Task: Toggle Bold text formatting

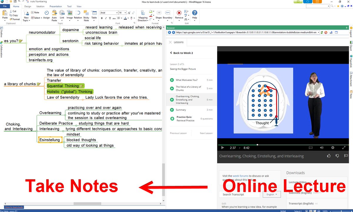Action: click(102, 18)
